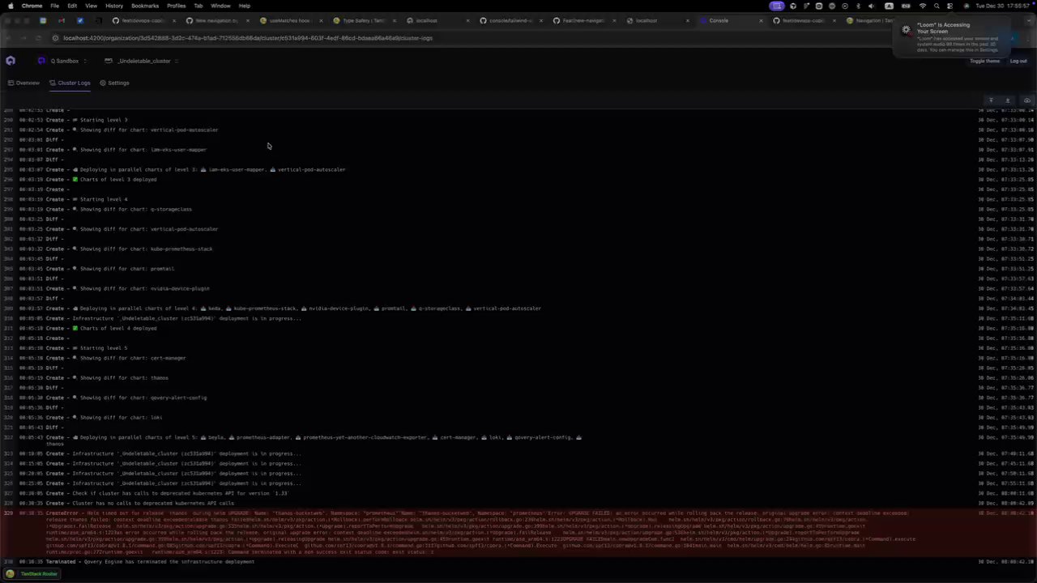This screenshot has height=583, width=1037.
Task: Click 'Showing diff for chart: thanos' line
Action: coord(518,377)
